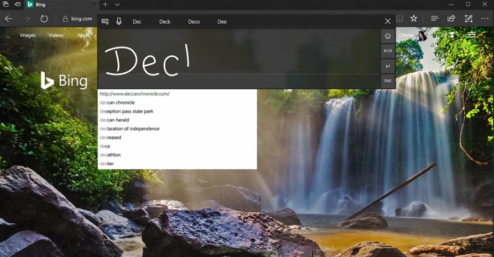Image resolution: width=494 pixels, height=257 pixels.
Task: Select "deception pass state park" suggestion
Action: click(x=177, y=111)
